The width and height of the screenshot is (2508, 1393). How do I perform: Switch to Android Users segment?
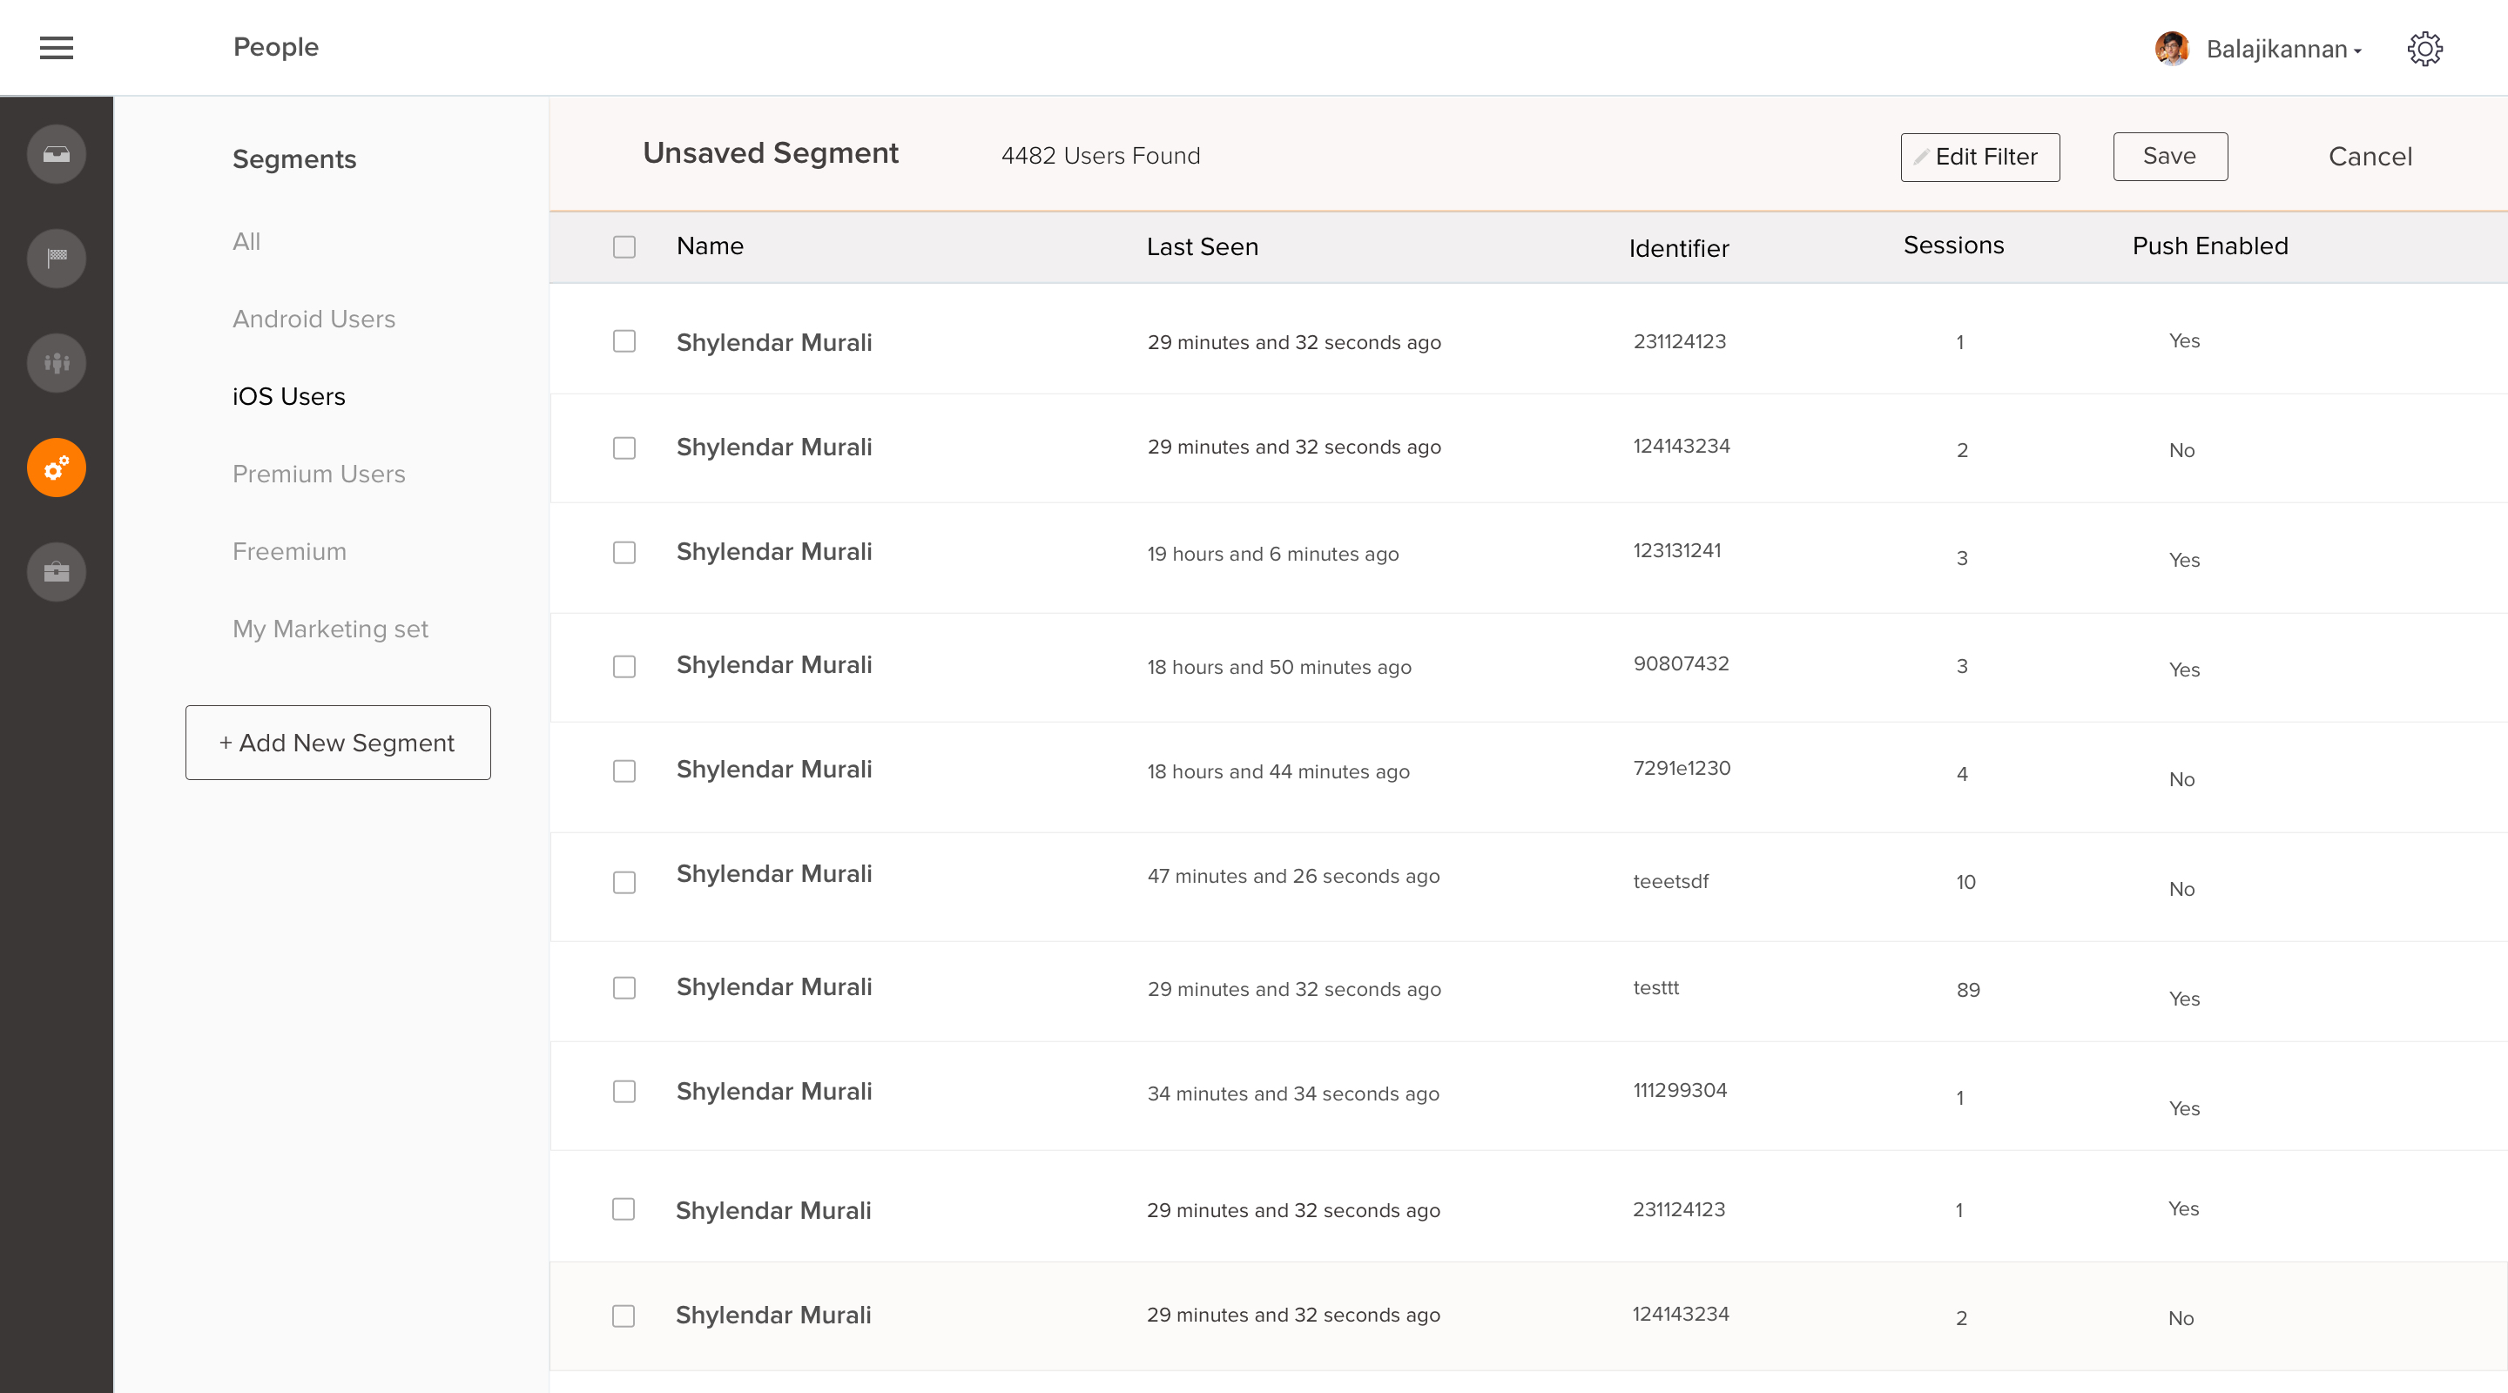[313, 320]
